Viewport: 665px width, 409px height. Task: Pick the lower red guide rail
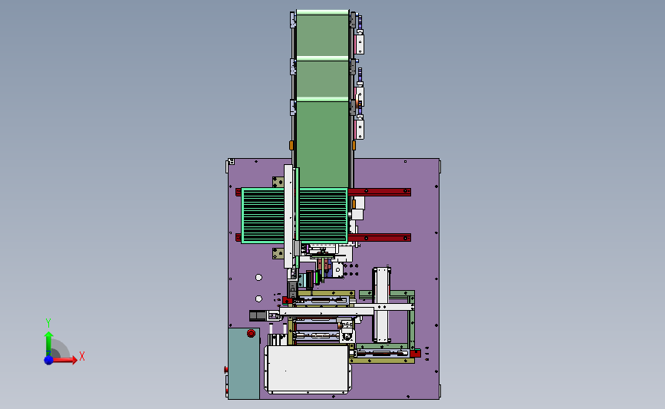(x=380, y=238)
